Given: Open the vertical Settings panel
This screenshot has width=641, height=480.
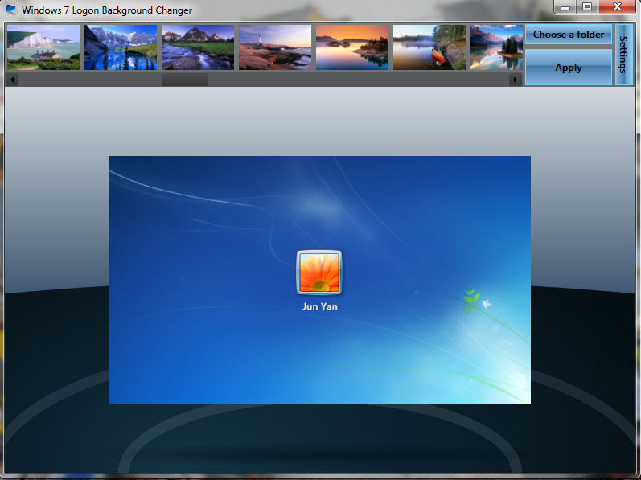Looking at the screenshot, I should click(x=624, y=55).
